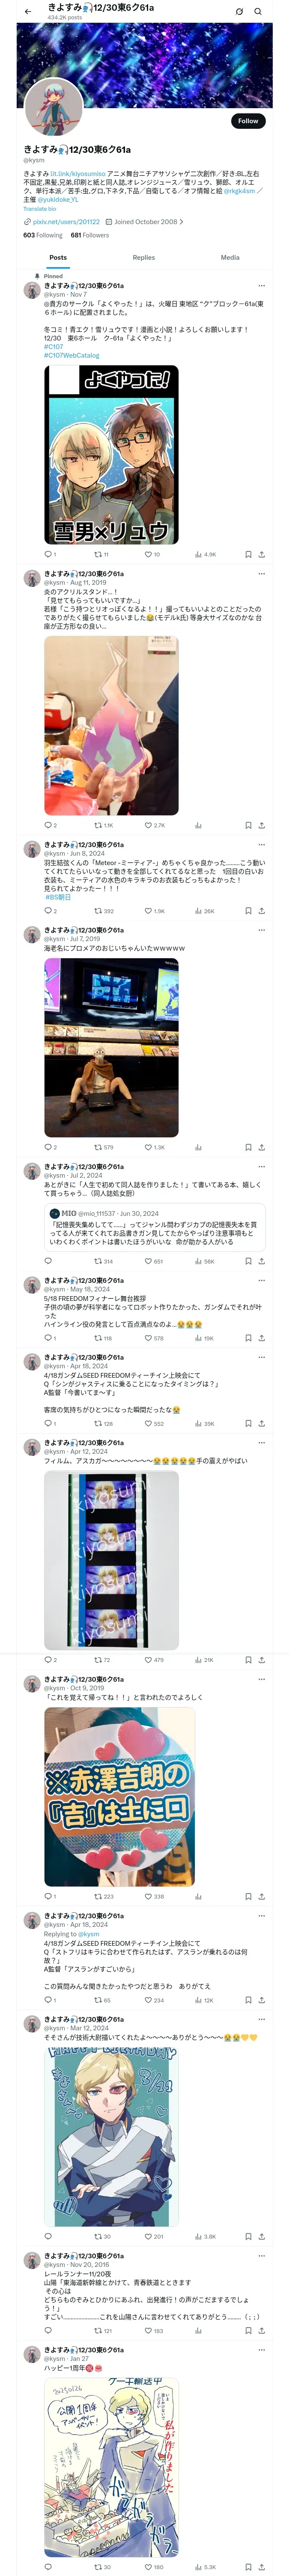Like the pinned Nov 7 post

149,554
